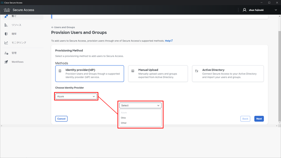Choose Other from the provider list
Image resolution: width=281 pixels, height=158 pixels.
point(124,123)
